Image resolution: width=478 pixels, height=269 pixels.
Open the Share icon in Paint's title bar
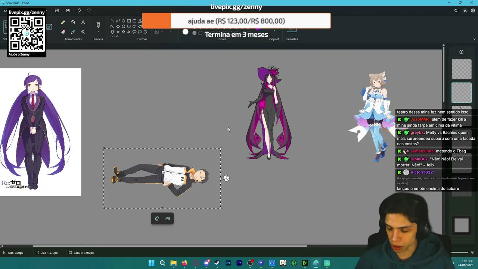68,10
